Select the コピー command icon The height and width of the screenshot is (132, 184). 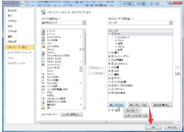[x=43, y=43]
